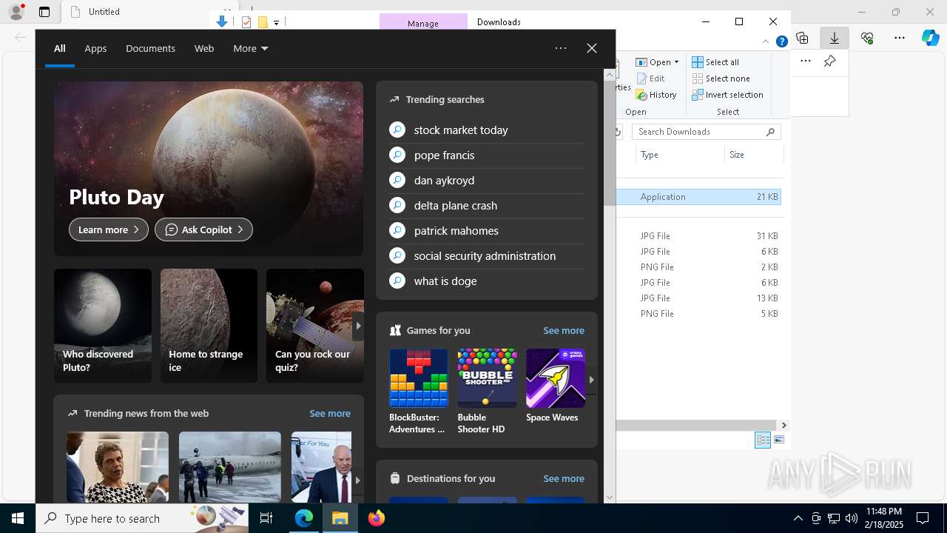Select the All search tab
This screenshot has height=533, width=947.
tap(60, 48)
